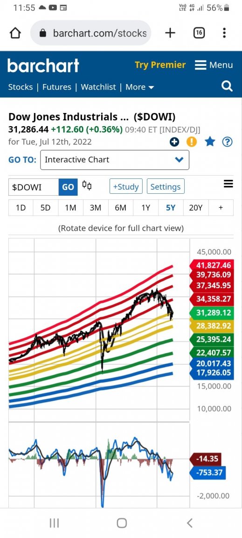242x538 pixels.
Task: Tap the Android recent apps button
Action: click(54, 523)
